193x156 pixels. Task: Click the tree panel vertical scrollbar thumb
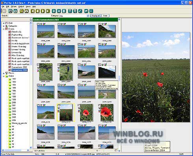31,45
